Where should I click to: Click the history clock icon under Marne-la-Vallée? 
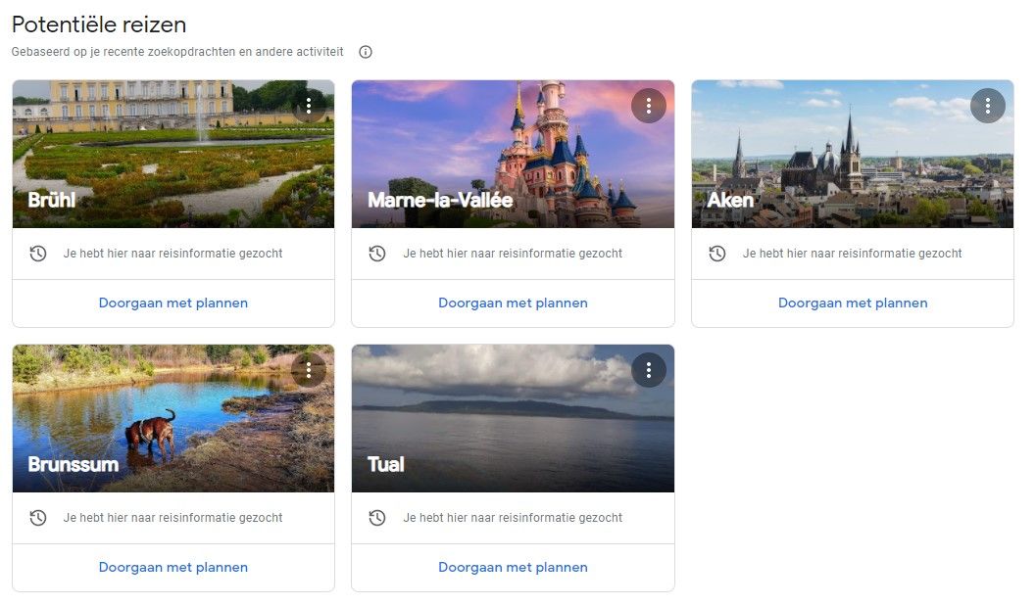pos(377,254)
